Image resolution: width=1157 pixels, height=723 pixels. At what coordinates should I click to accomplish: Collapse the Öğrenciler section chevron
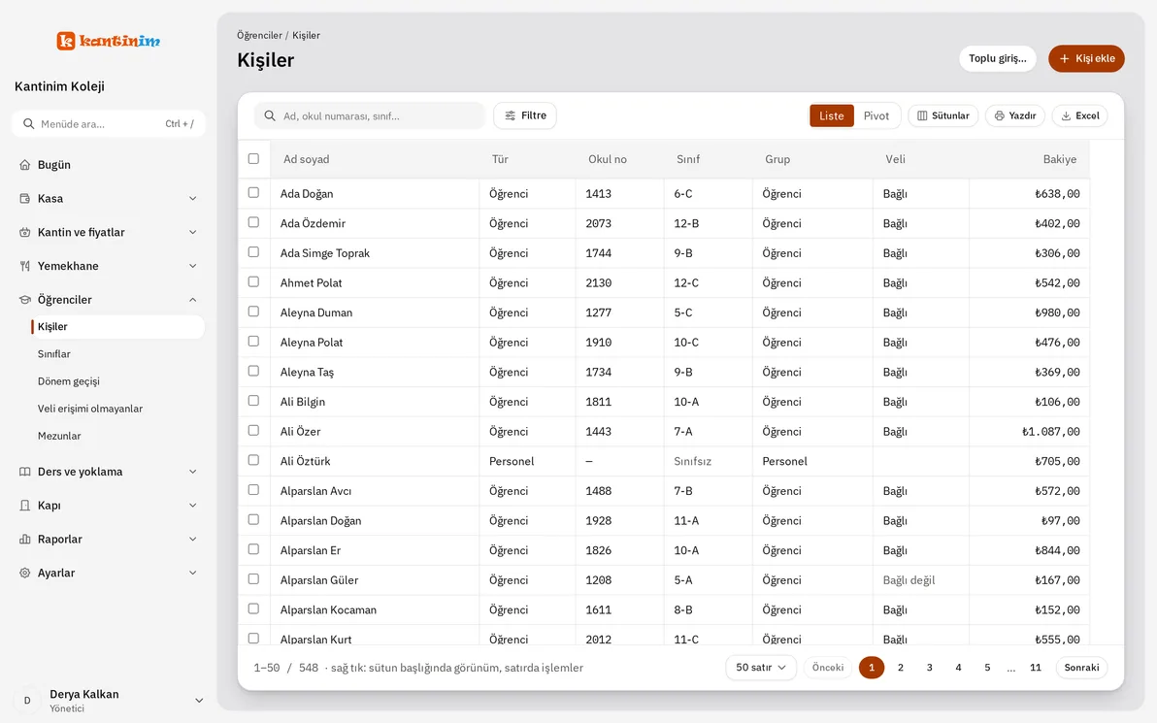pyautogui.click(x=192, y=300)
